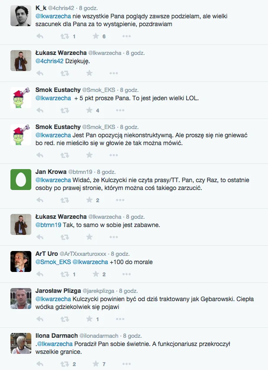View Jan Krowa's egg avatar

21,180
